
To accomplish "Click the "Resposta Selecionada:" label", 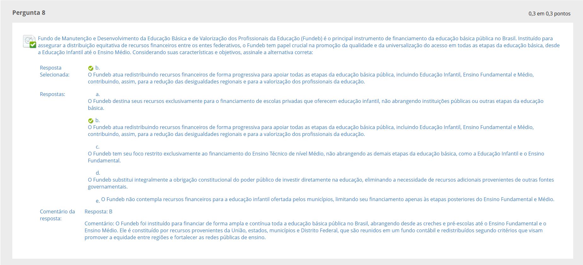I will [55, 71].
